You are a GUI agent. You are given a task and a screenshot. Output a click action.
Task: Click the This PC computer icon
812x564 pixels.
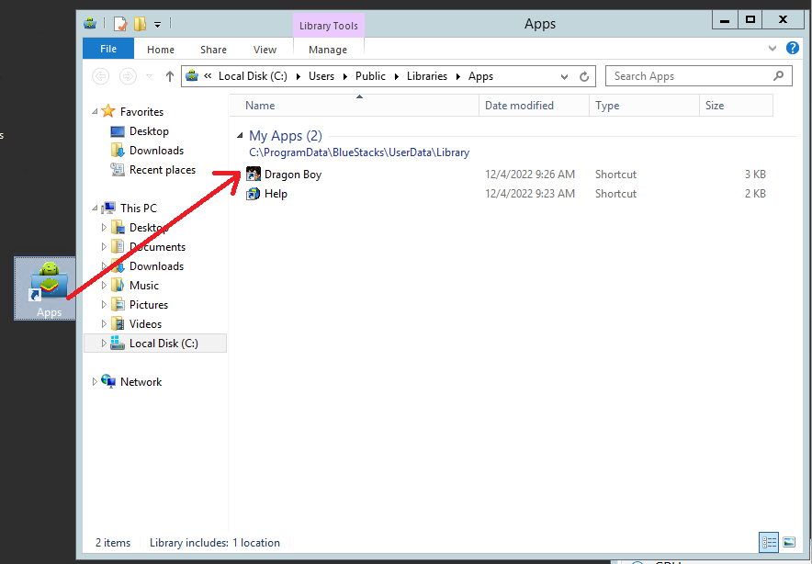pos(108,209)
